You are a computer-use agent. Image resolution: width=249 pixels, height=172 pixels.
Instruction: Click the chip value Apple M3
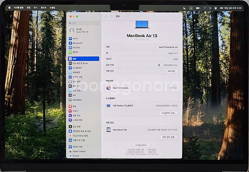pos(173,53)
